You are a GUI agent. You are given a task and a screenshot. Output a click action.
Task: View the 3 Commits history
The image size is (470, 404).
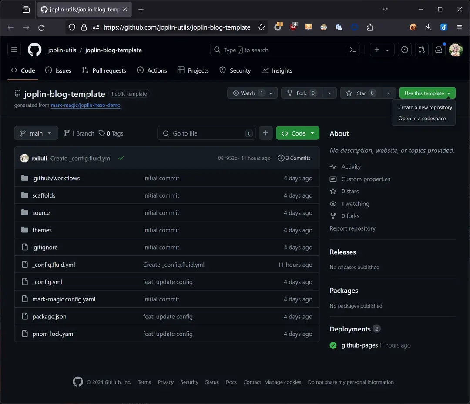(294, 158)
